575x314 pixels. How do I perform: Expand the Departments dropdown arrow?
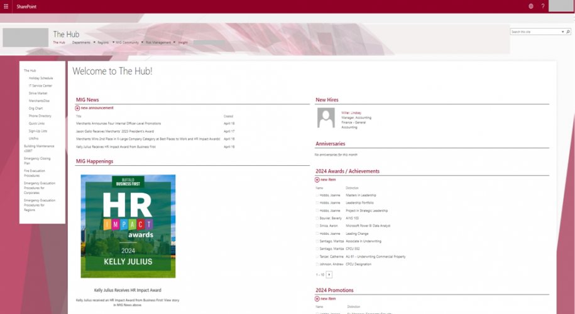pyautogui.click(x=94, y=42)
